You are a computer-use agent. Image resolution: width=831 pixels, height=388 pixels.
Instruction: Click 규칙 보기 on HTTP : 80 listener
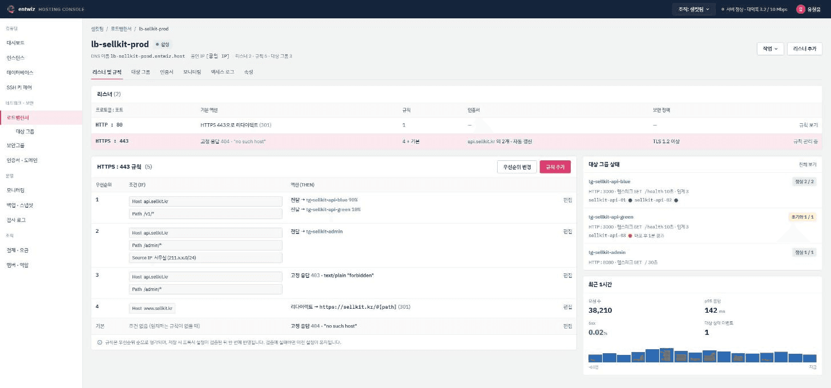click(x=808, y=124)
